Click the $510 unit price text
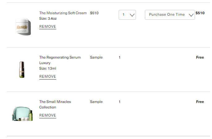The width and height of the screenshot is (212, 139). pyautogui.click(x=94, y=13)
